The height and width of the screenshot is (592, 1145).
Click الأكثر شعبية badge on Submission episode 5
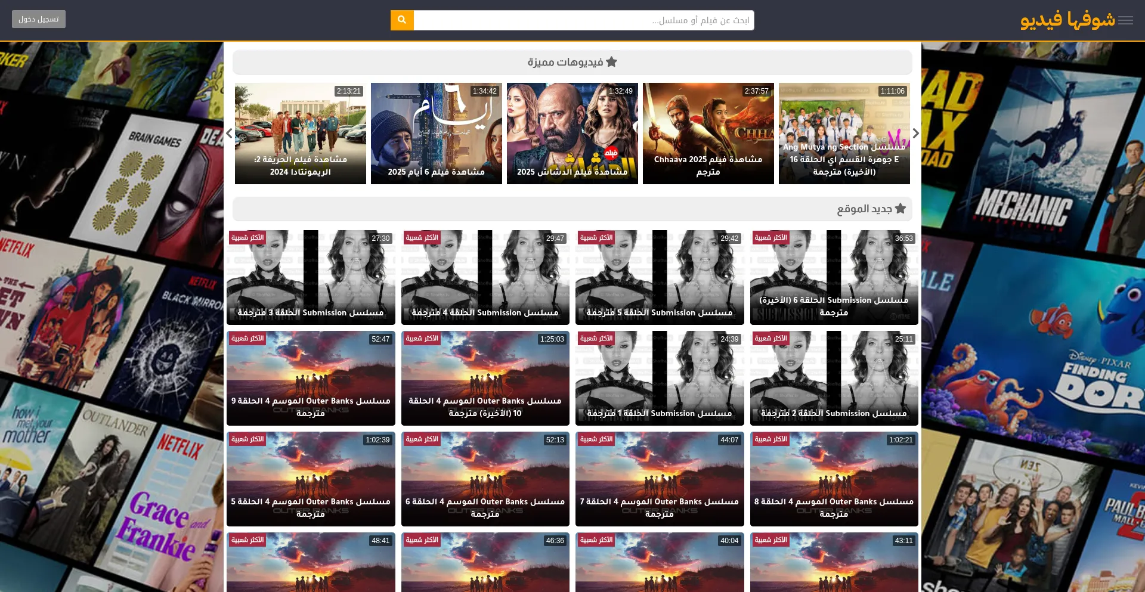coord(596,238)
